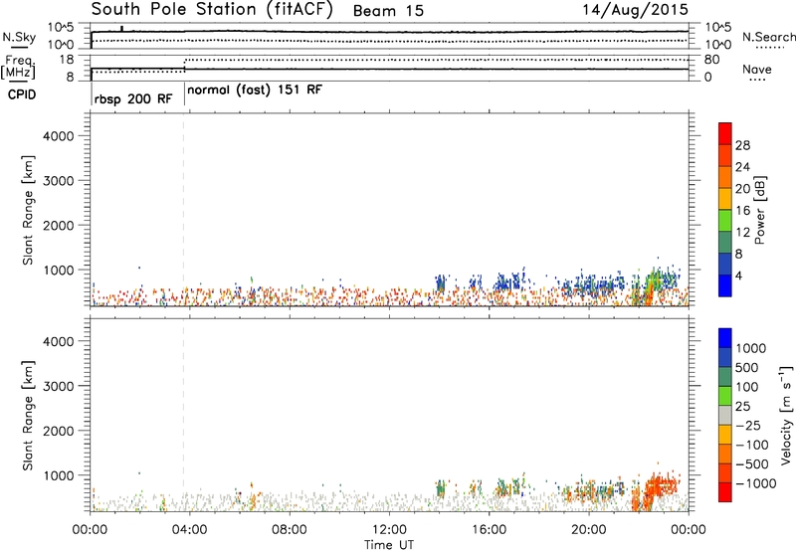Click the 16 label on Power colorbar
The image size is (796, 551).
742,211
